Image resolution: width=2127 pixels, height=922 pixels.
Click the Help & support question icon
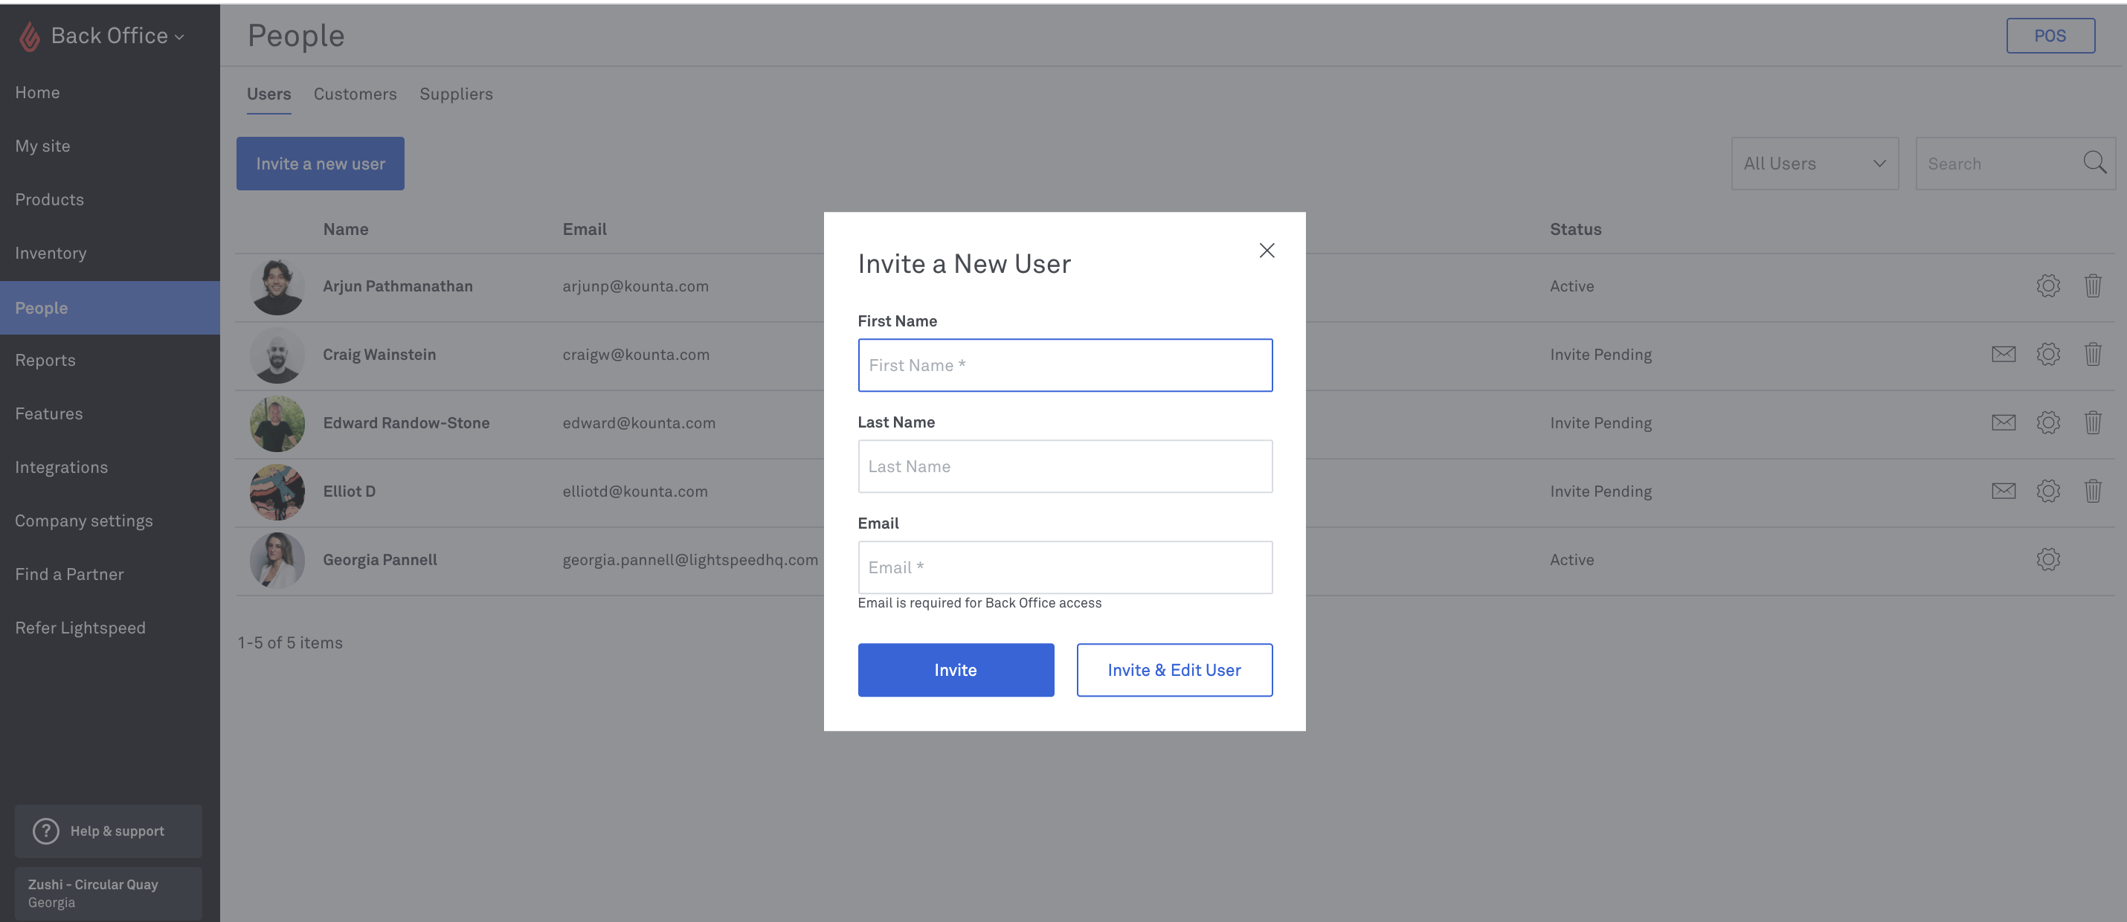click(46, 831)
